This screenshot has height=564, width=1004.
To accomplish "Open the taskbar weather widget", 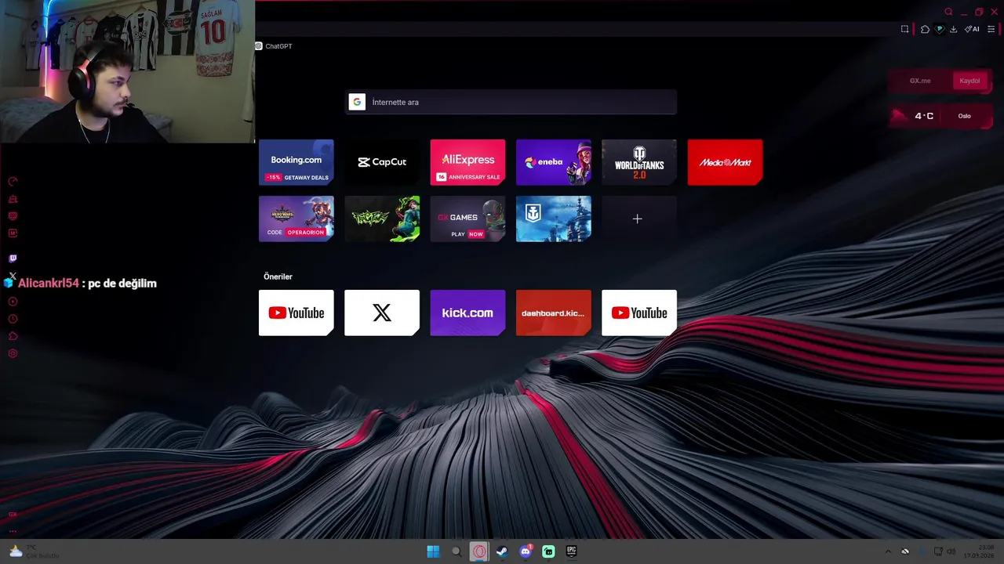I will pos(33,551).
